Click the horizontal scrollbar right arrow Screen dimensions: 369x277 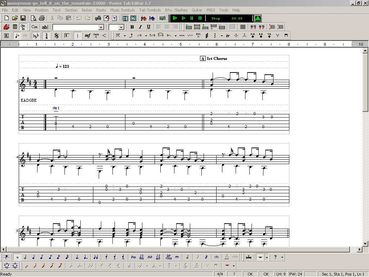click(359, 249)
